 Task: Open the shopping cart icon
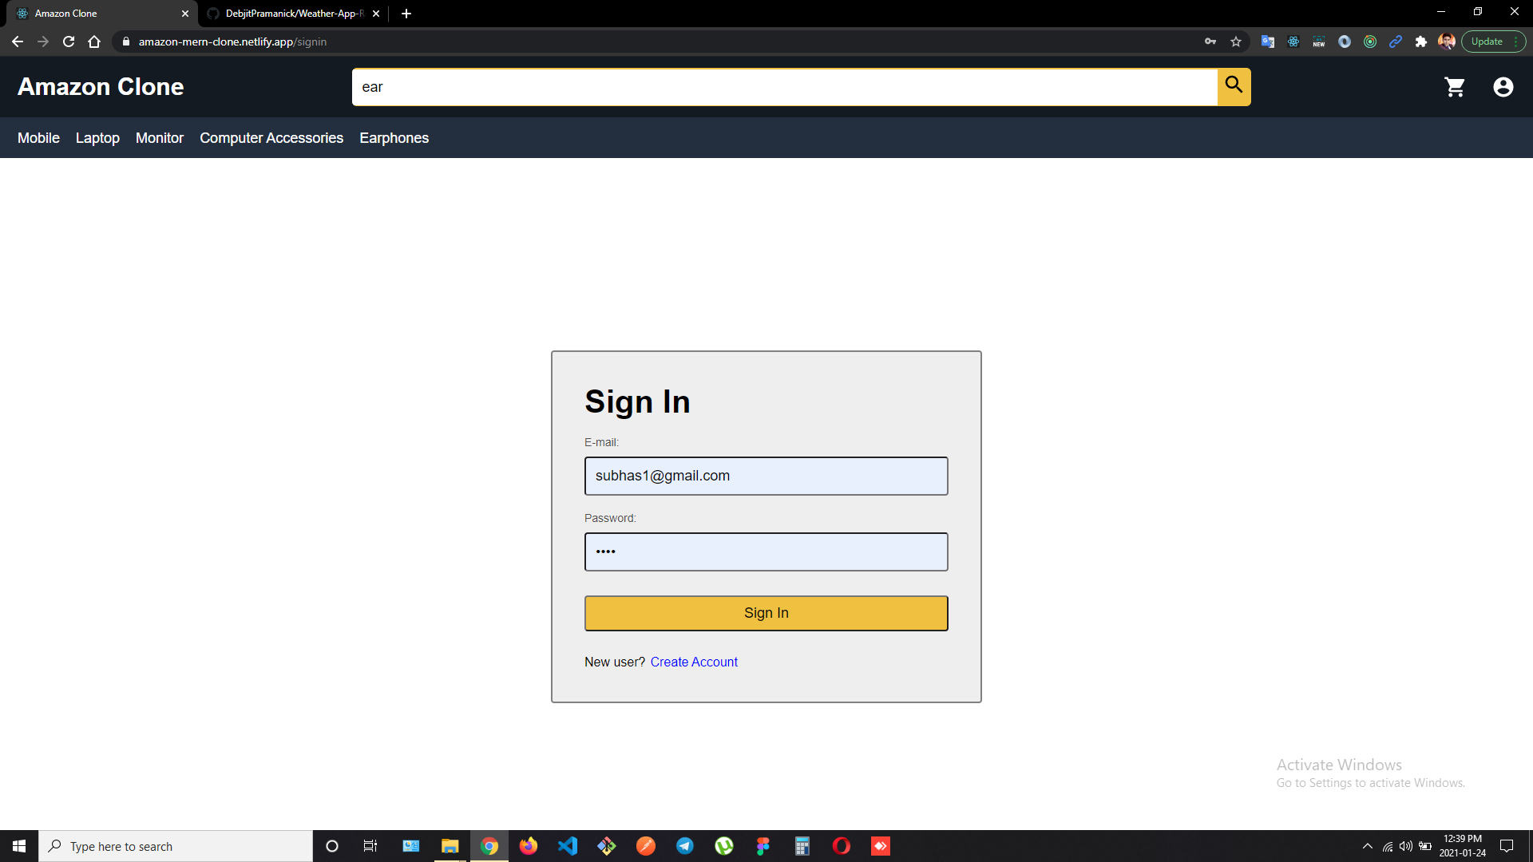(x=1455, y=87)
